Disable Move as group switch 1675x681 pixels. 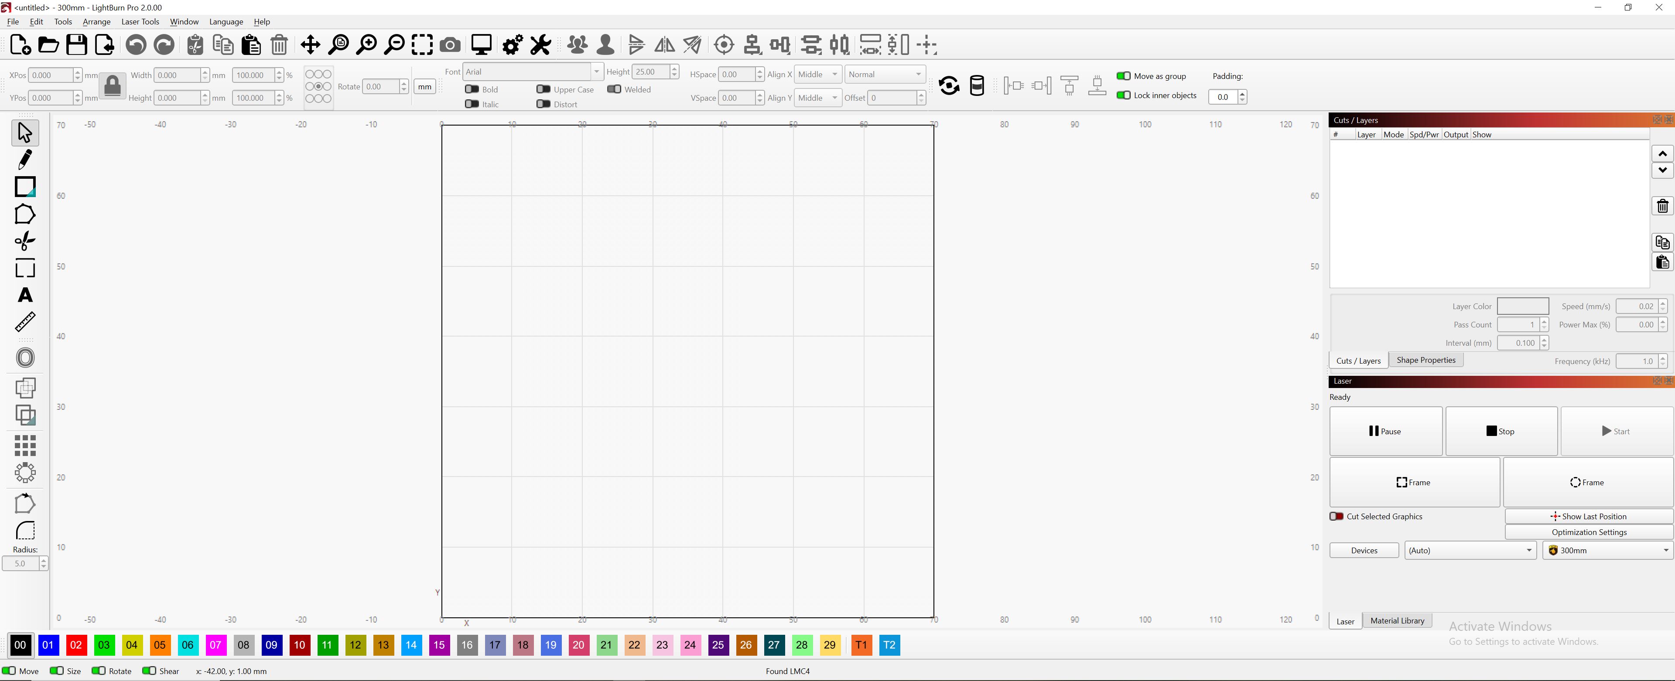[x=1123, y=76]
